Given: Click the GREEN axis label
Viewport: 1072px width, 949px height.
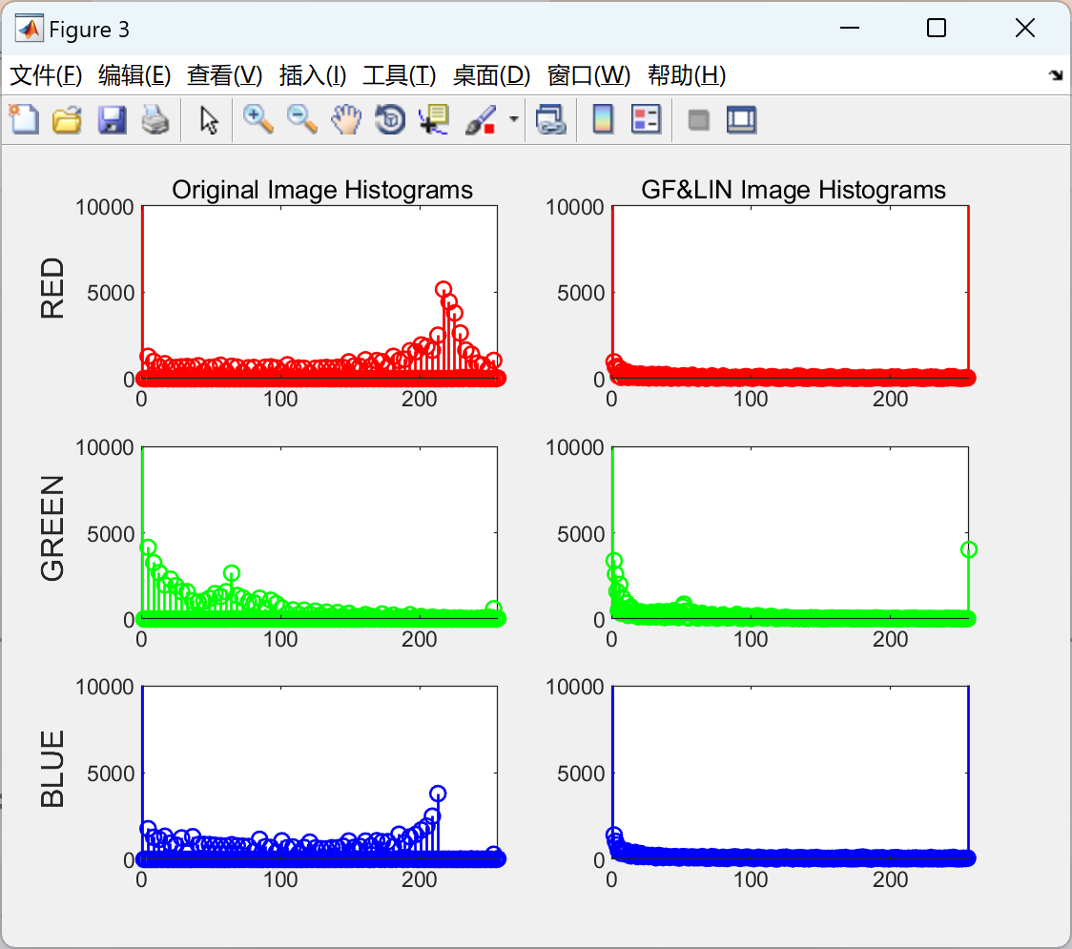Looking at the screenshot, I should pyautogui.click(x=52, y=528).
